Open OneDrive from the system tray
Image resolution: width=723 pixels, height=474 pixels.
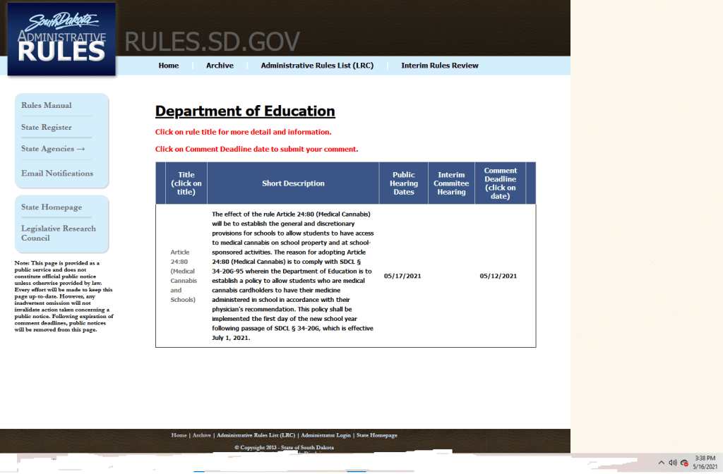point(684,463)
